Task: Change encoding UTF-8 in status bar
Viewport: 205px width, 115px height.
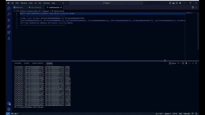Action: (175, 114)
